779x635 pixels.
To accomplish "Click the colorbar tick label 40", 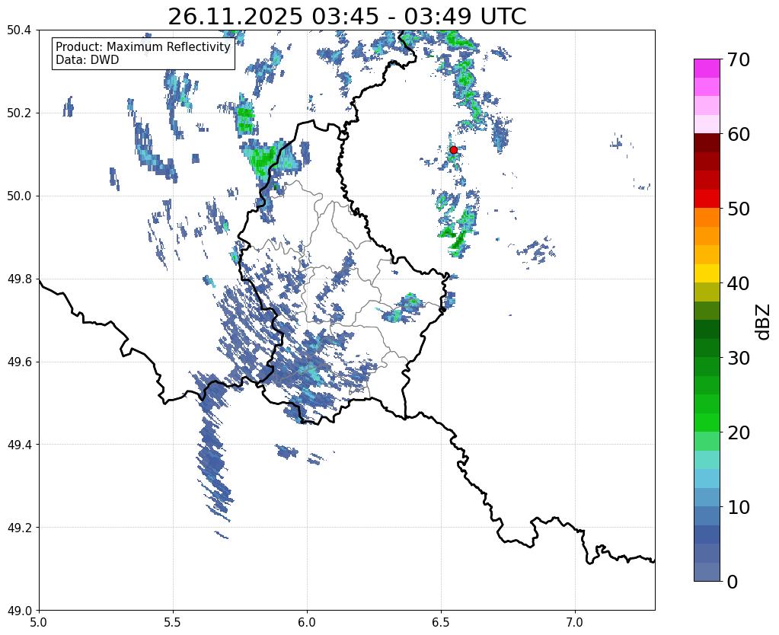I will pos(739,283).
